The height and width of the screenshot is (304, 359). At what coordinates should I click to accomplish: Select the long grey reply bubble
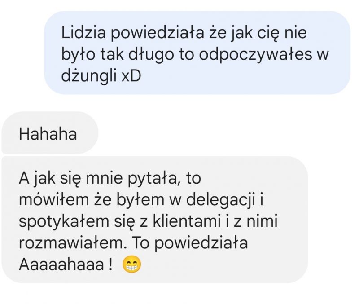click(155, 220)
